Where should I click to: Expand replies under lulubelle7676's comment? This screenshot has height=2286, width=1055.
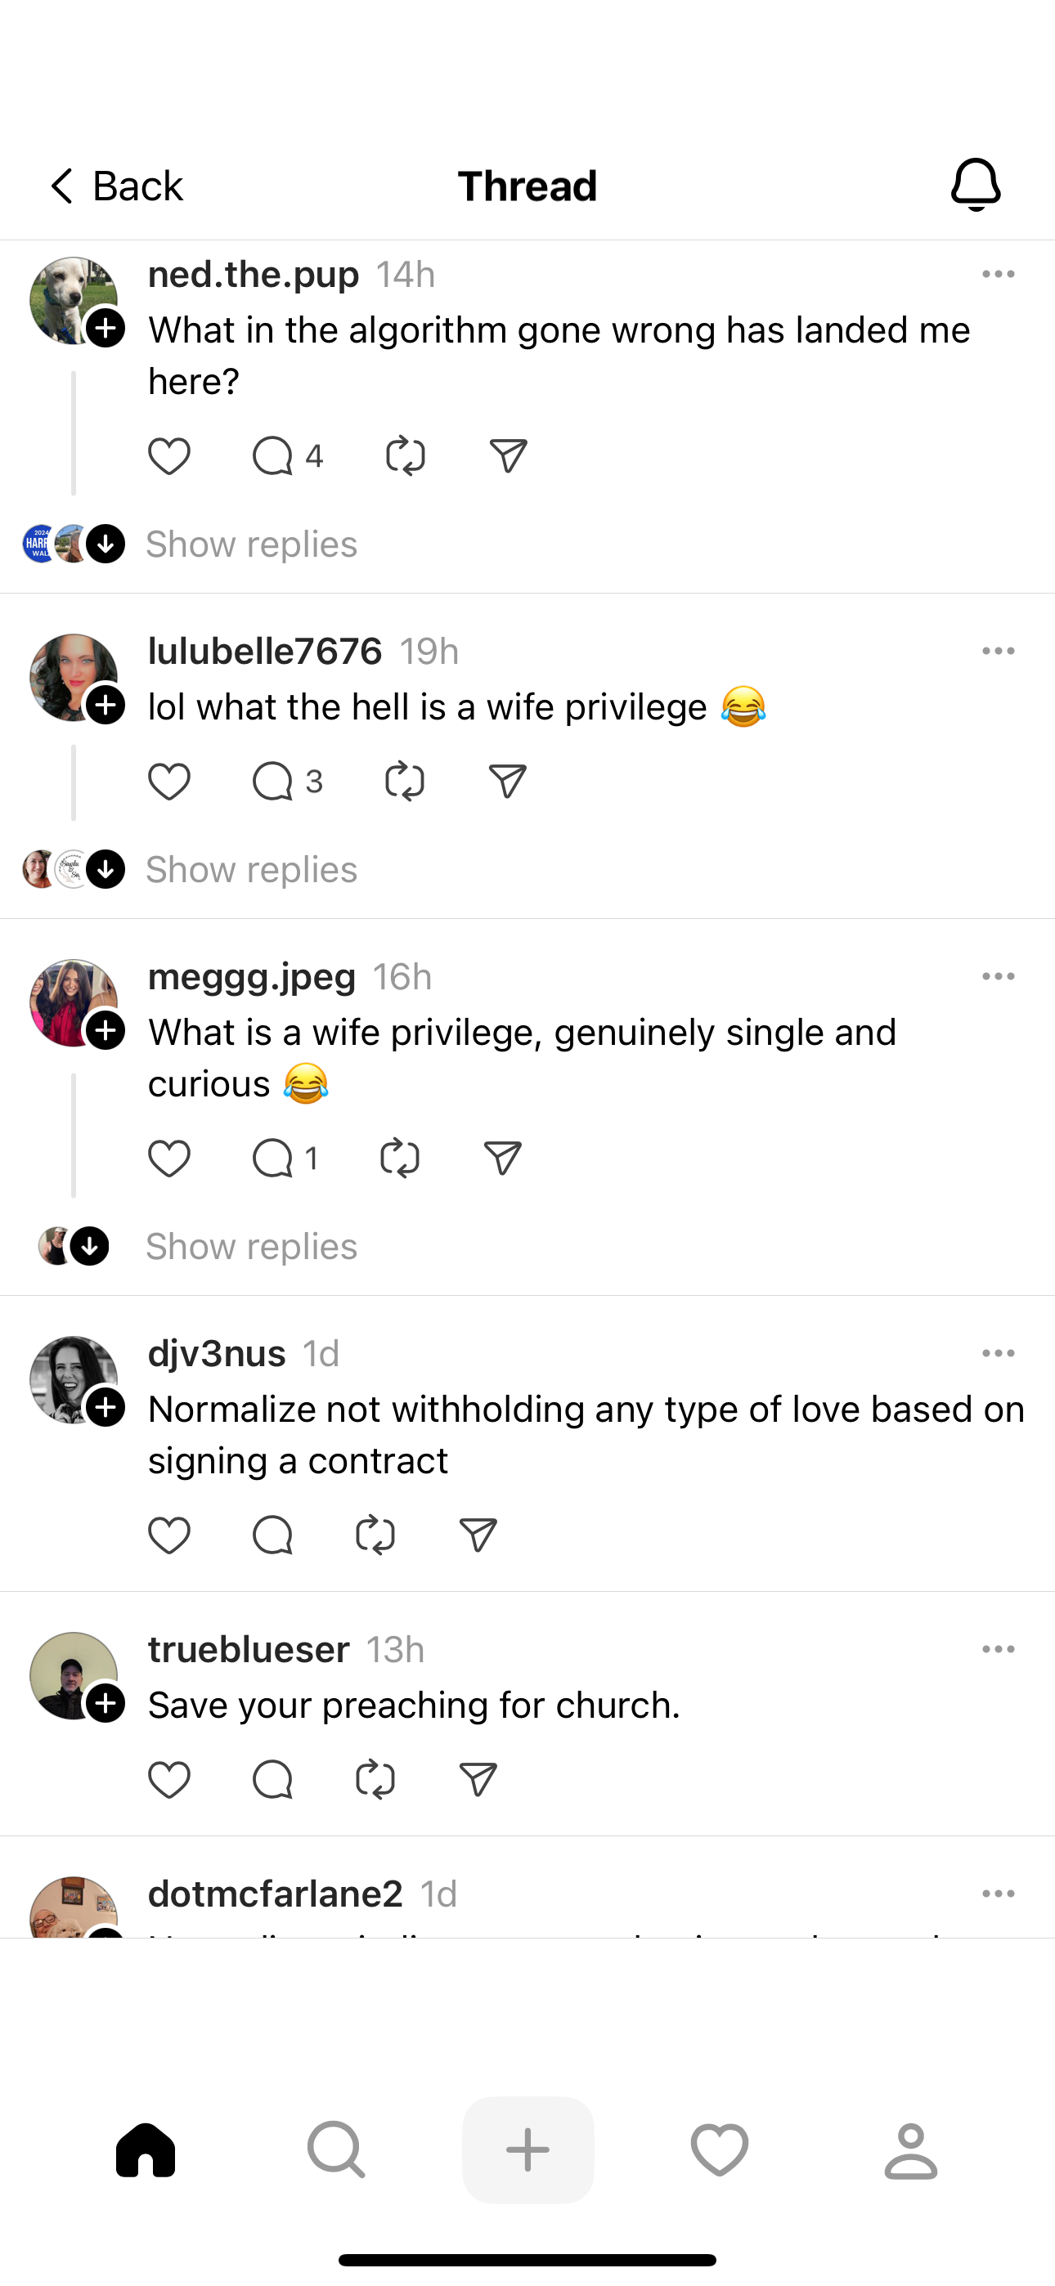pyautogui.click(x=251, y=870)
